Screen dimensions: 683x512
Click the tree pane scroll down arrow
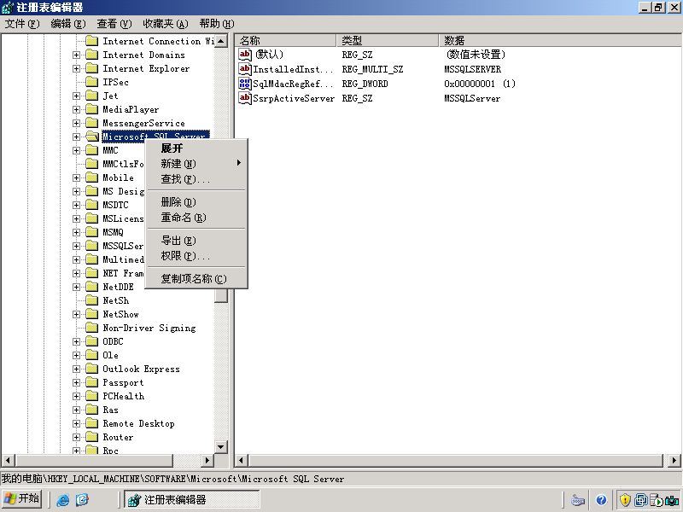click(x=221, y=446)
